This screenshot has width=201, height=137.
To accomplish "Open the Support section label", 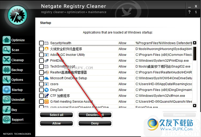I will (x=18, y=120).
